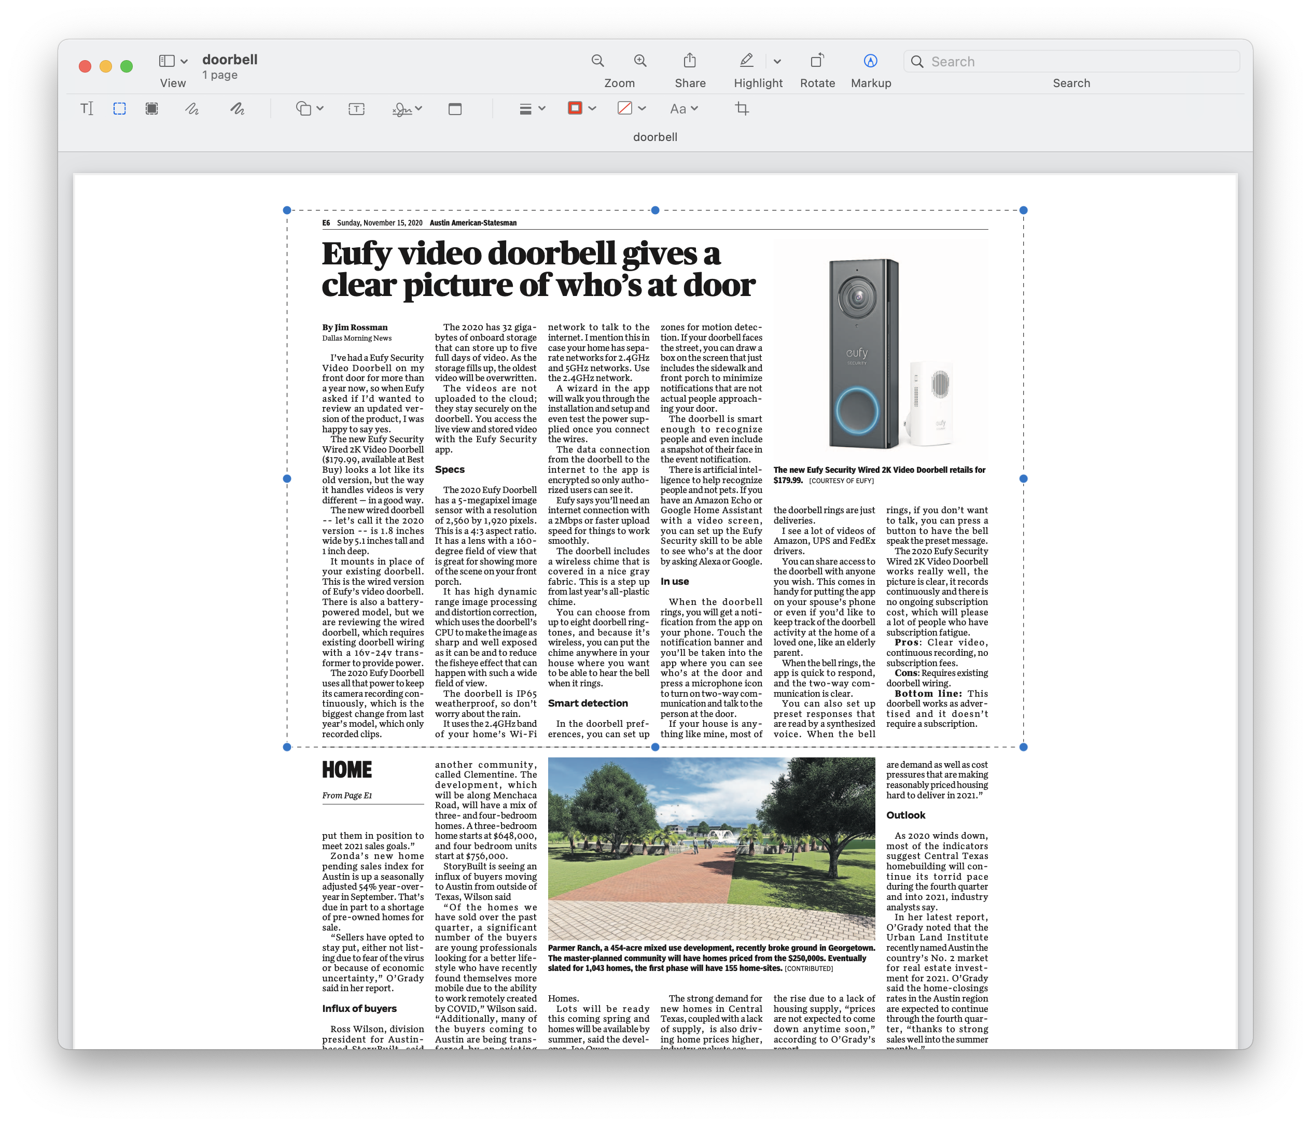Crop to selection with crop icon
The height and width of the screenshot is (1126, 1311).
[742, 109]
